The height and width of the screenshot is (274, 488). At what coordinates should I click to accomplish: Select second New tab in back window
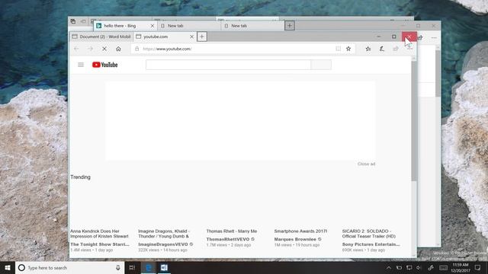click(252, 26)
